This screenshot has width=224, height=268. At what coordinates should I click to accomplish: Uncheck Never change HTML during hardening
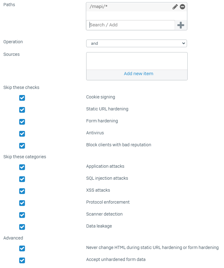click(x=22, y=248)
